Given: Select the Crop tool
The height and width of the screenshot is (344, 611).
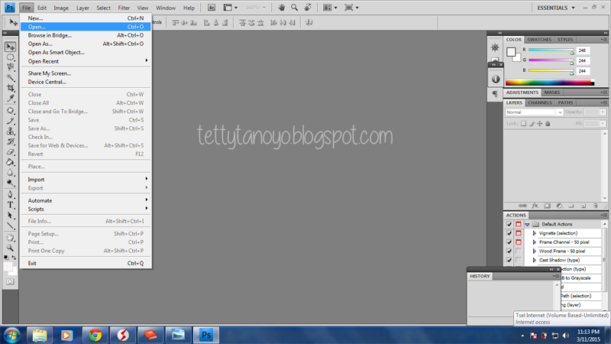Looking at the screenshot, I should click(x=11, y=89).
